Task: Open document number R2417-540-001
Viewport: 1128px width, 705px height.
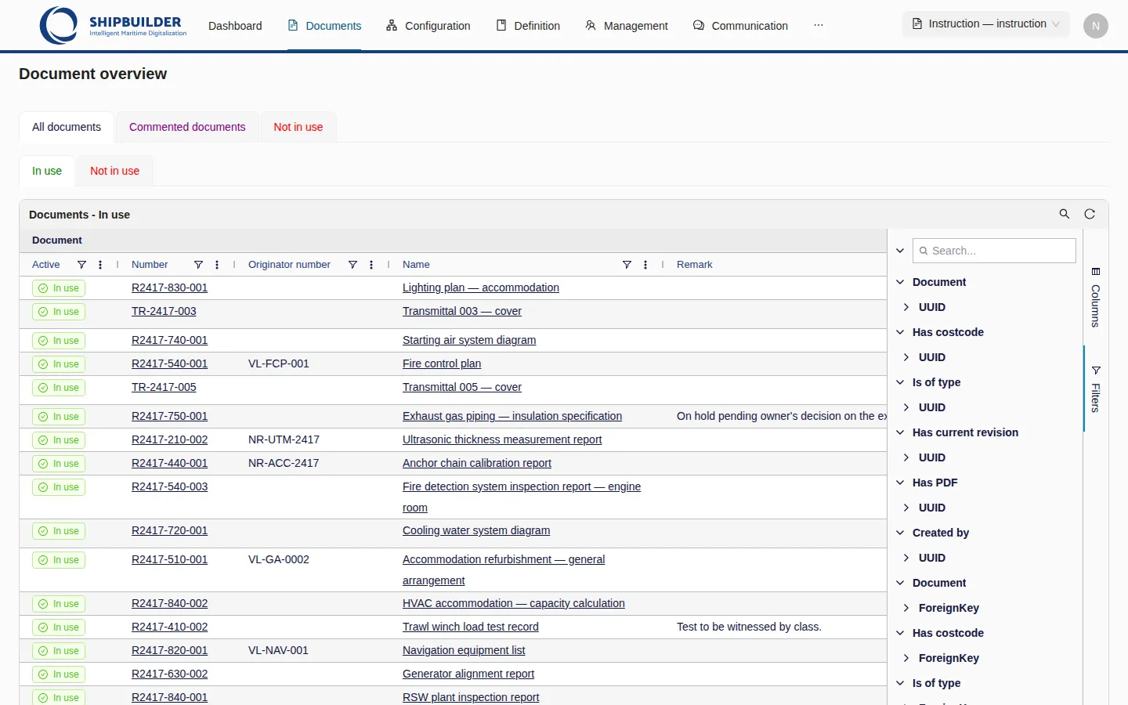Action: coord(169,363)
